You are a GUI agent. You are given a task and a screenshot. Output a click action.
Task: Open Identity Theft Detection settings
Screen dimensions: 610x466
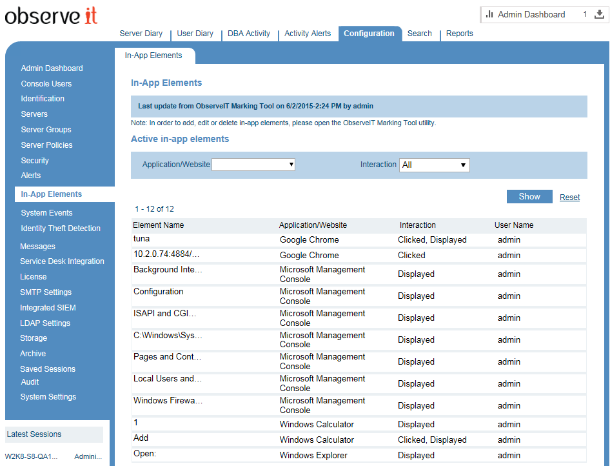point(61,228)
